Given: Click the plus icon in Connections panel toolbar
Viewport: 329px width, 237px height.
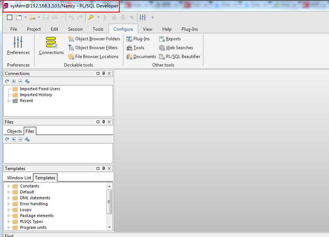Looking at the screenshot, I should click(14, 81).
